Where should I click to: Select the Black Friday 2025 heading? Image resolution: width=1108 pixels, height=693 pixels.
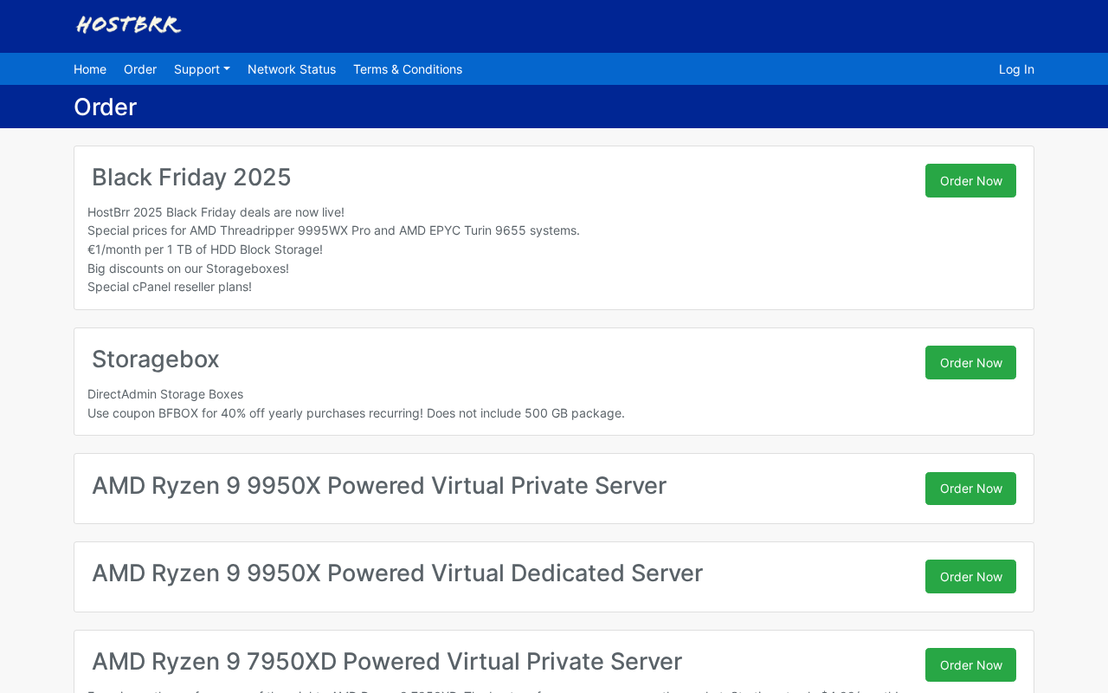pyautogui.click(x=191, y=178)
